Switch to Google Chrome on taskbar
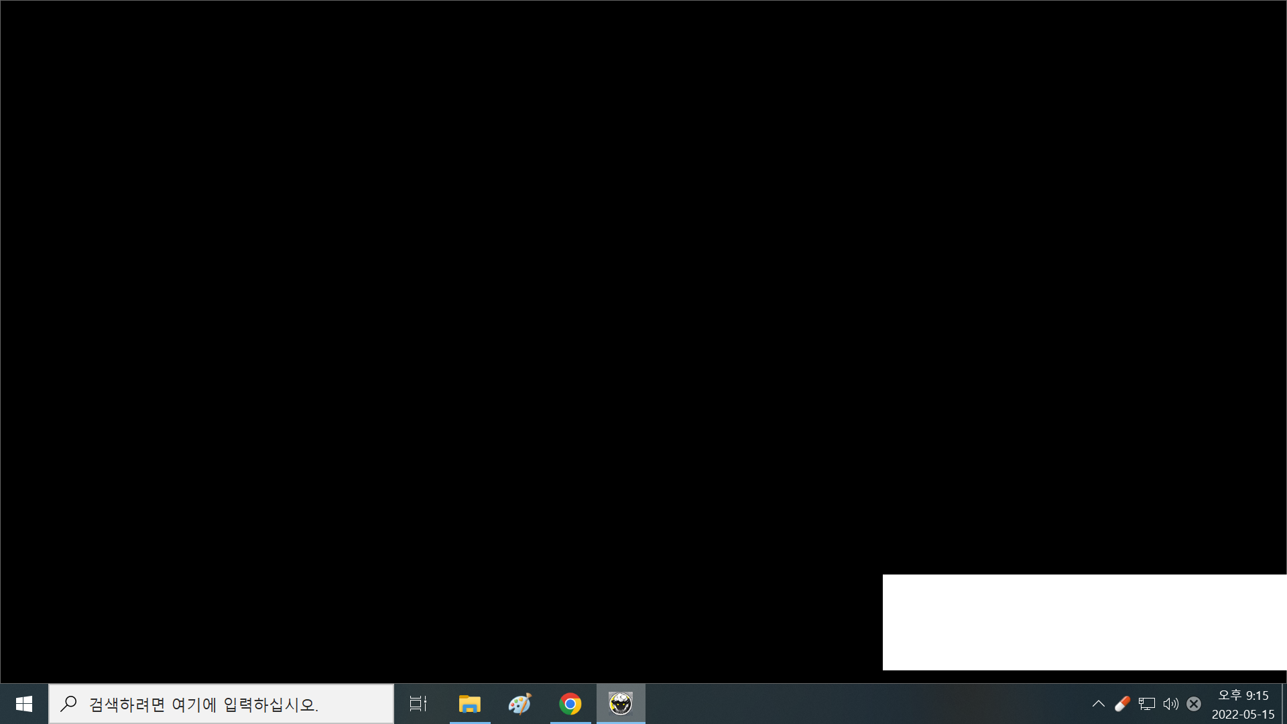The image size is (1287, 724). coord(570,704)
